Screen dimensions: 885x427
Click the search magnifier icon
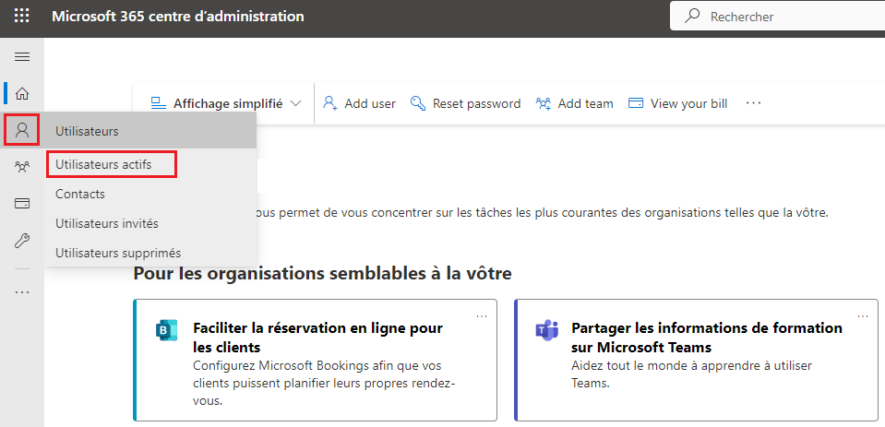coord(692,17)
